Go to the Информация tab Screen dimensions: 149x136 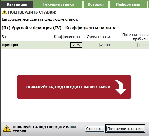tap(128, 4)
